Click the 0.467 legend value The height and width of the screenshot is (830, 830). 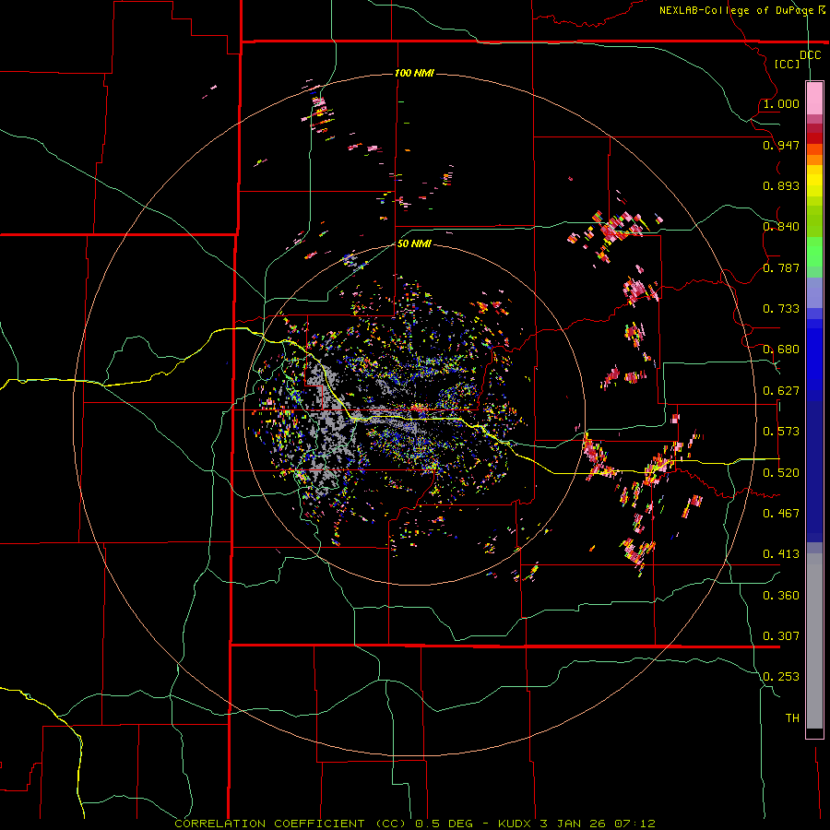pyautogui.click(x=781, y=514)
